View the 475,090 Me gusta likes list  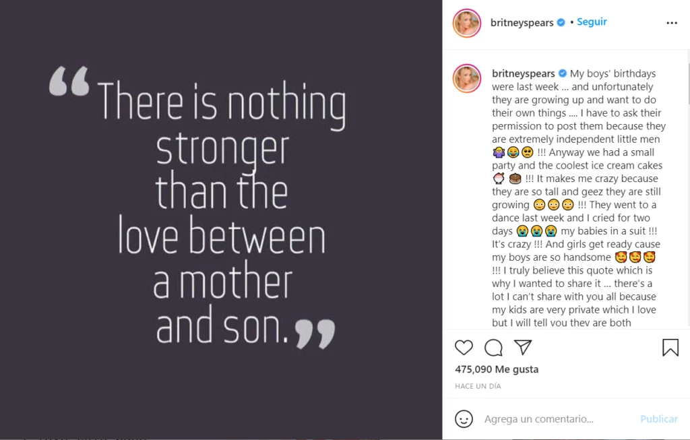(497, 369)
